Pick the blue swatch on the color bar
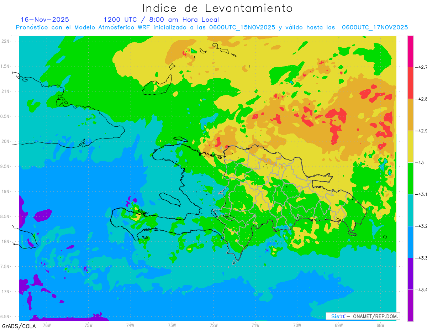This screenshot has width=427, height=330. (x=410, y=242)
